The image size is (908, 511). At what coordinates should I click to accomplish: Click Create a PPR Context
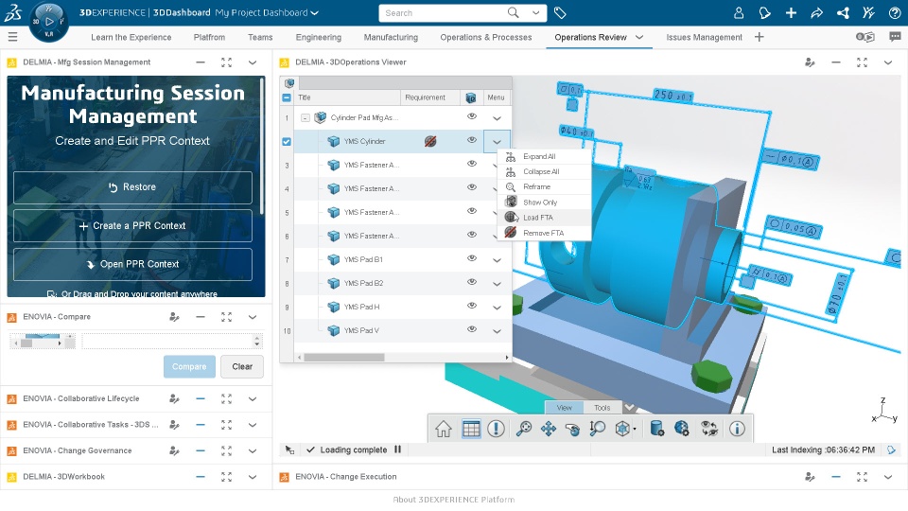tap(132, 225)
